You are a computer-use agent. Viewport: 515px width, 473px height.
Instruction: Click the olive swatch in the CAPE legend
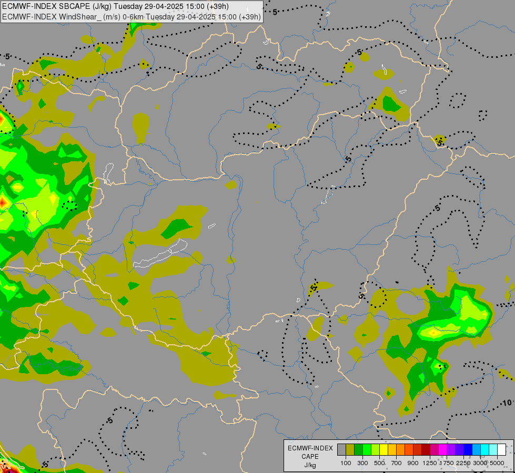tap(350, 450)
